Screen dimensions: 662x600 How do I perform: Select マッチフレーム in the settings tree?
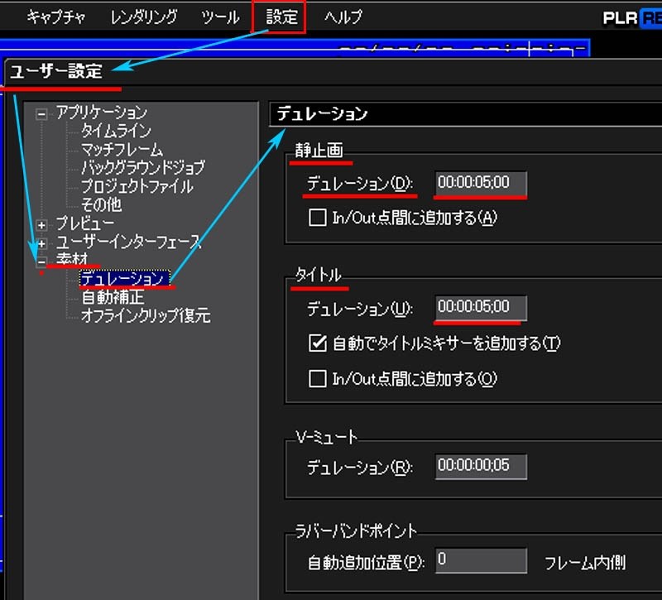[x=122, y=150]
